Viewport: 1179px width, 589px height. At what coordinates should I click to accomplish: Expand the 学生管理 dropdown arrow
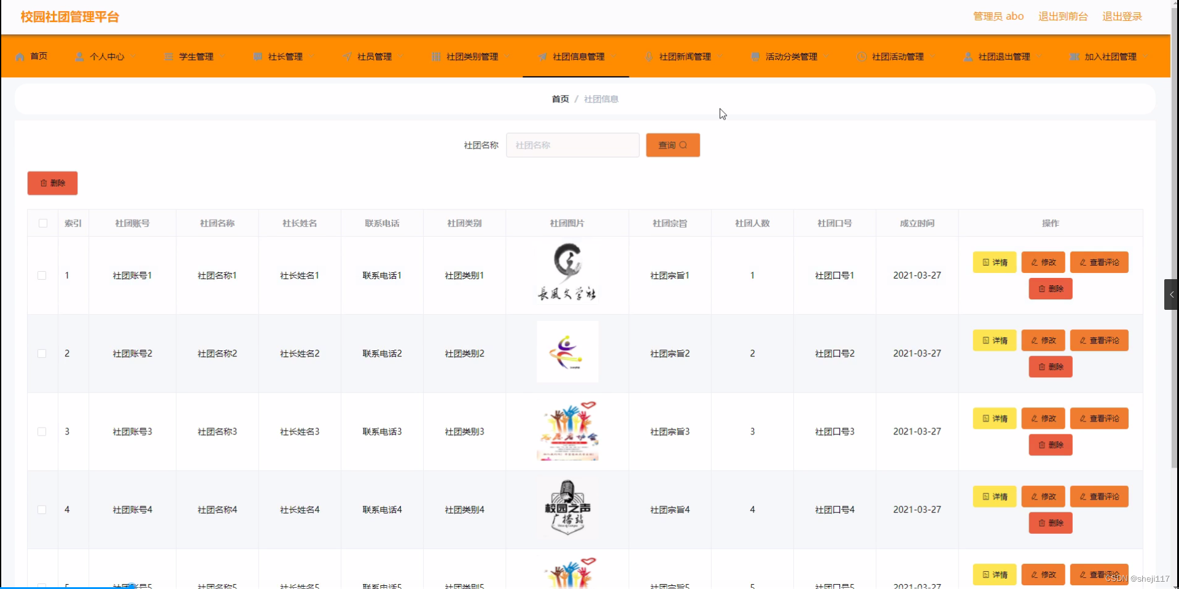[222, 56]
